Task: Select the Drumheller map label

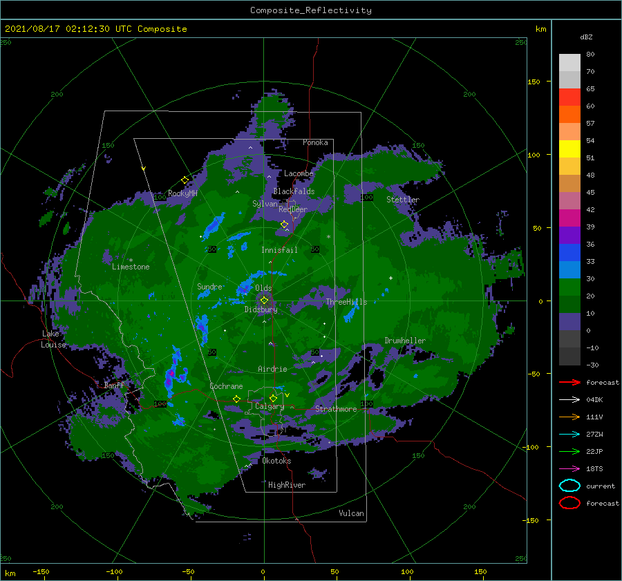Action: (405, 341)
